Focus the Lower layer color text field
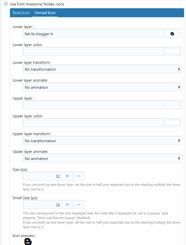Viewport: 186px width, 245px height. tap(93, 52)
